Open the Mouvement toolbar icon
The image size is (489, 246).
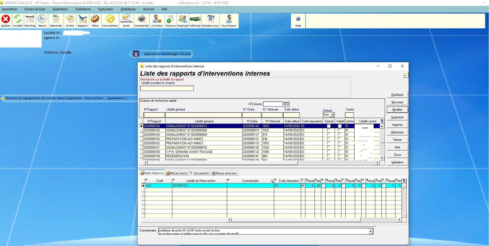click(x=110, y=21)
